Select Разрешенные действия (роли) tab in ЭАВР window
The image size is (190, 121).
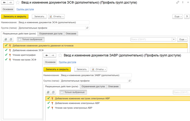pos(62,86)
